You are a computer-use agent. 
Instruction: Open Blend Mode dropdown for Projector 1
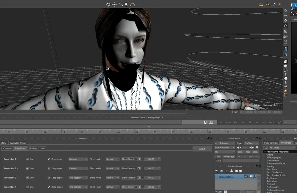112,159
